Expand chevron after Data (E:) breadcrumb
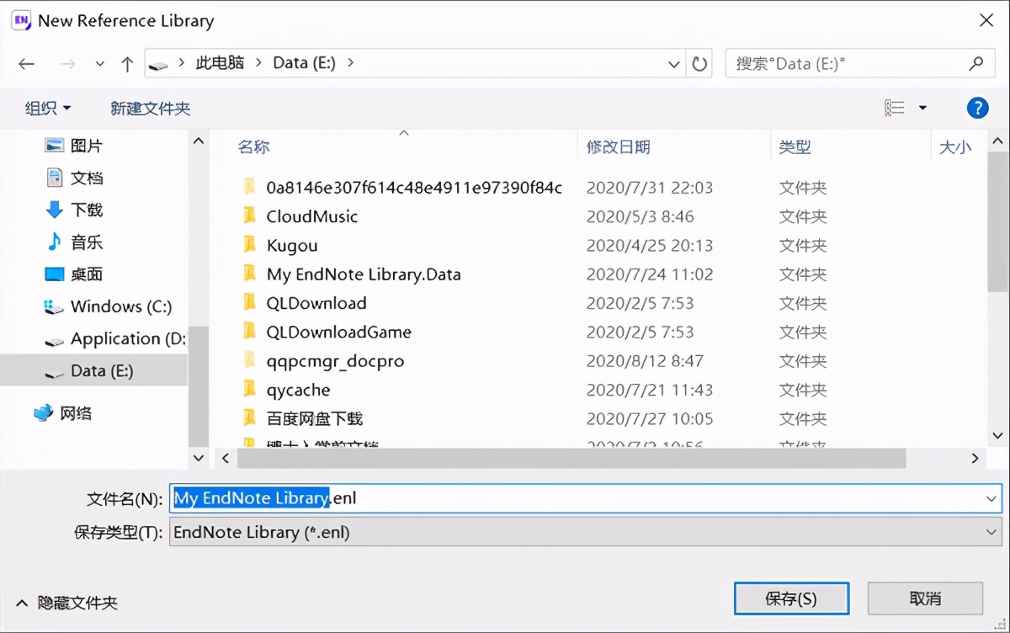 click(x=351, y=63)
